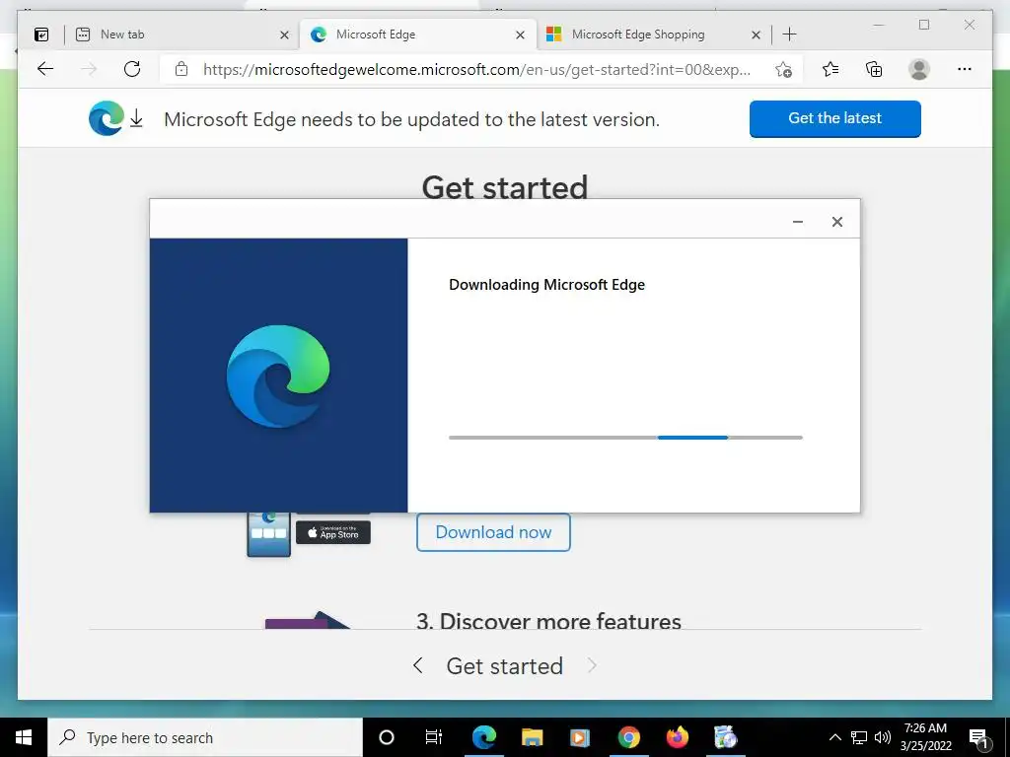Click the download progress bar
1010x757 pixels.
click(x=625, y=438)
